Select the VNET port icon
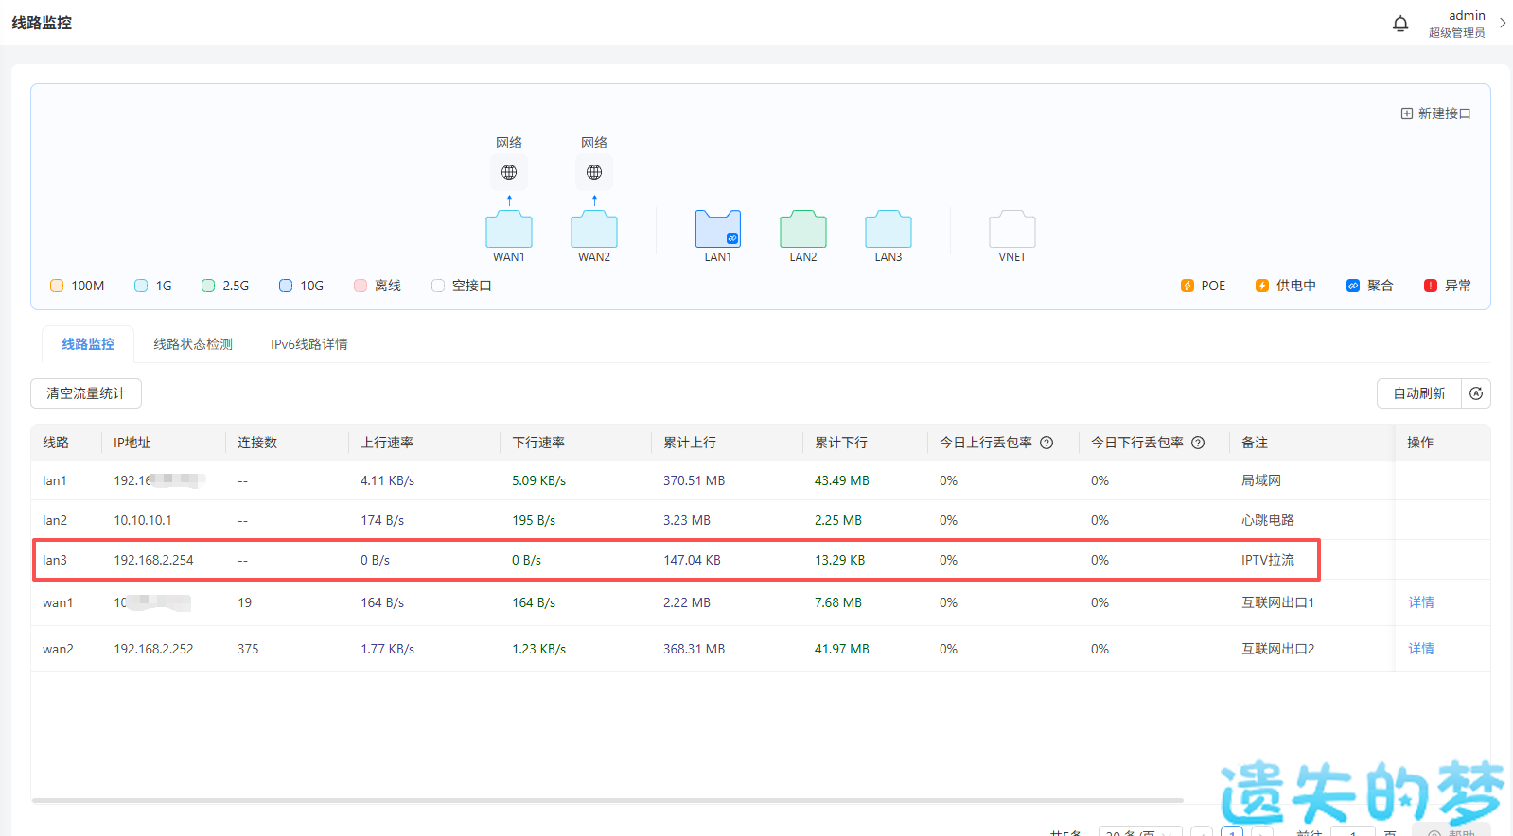 1012,229
